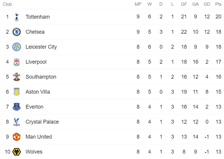
Task: Click the GF column header
Action: point(184,4)
